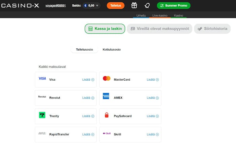Click the PaySafecard payment method name
Image resolution: width=236 pixels, height=144 pixels.
[123, 116]
